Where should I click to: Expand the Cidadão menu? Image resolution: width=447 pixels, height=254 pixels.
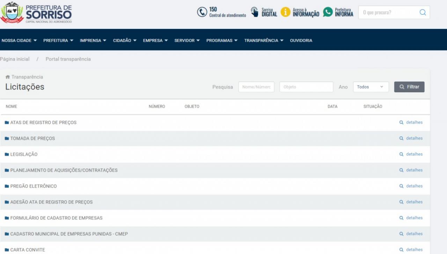coord(125,40)
